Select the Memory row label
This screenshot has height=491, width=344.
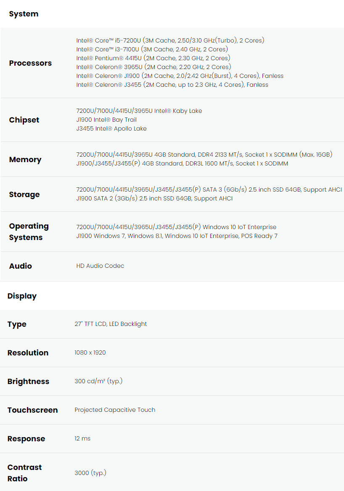[25, 160]
